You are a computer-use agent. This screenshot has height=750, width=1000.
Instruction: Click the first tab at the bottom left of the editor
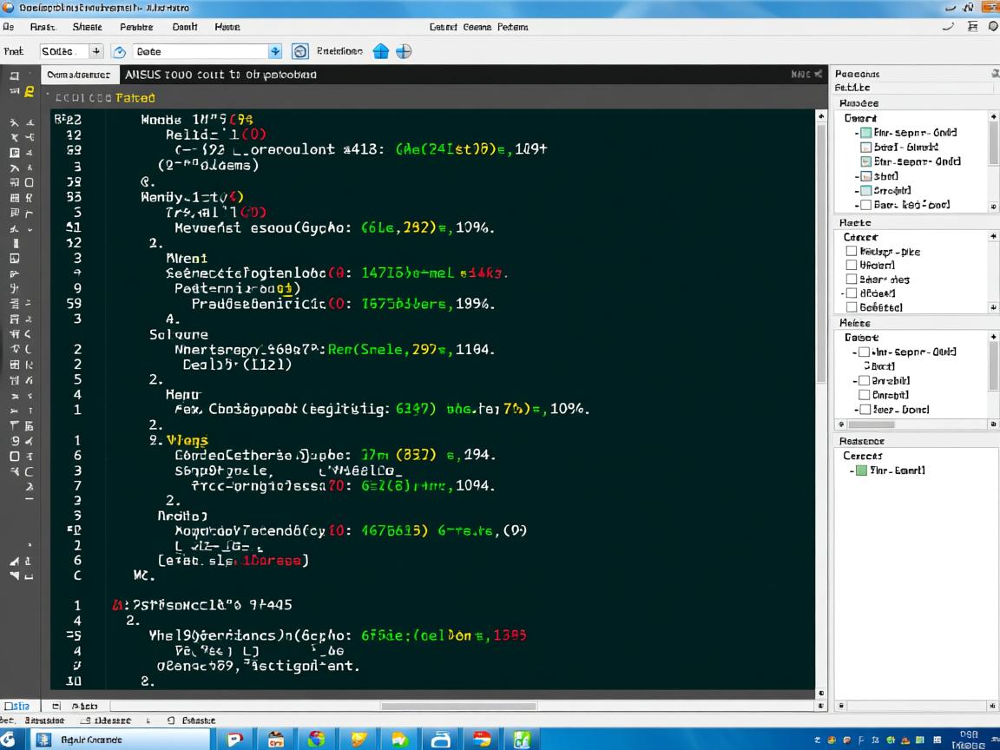click(17, 707)
